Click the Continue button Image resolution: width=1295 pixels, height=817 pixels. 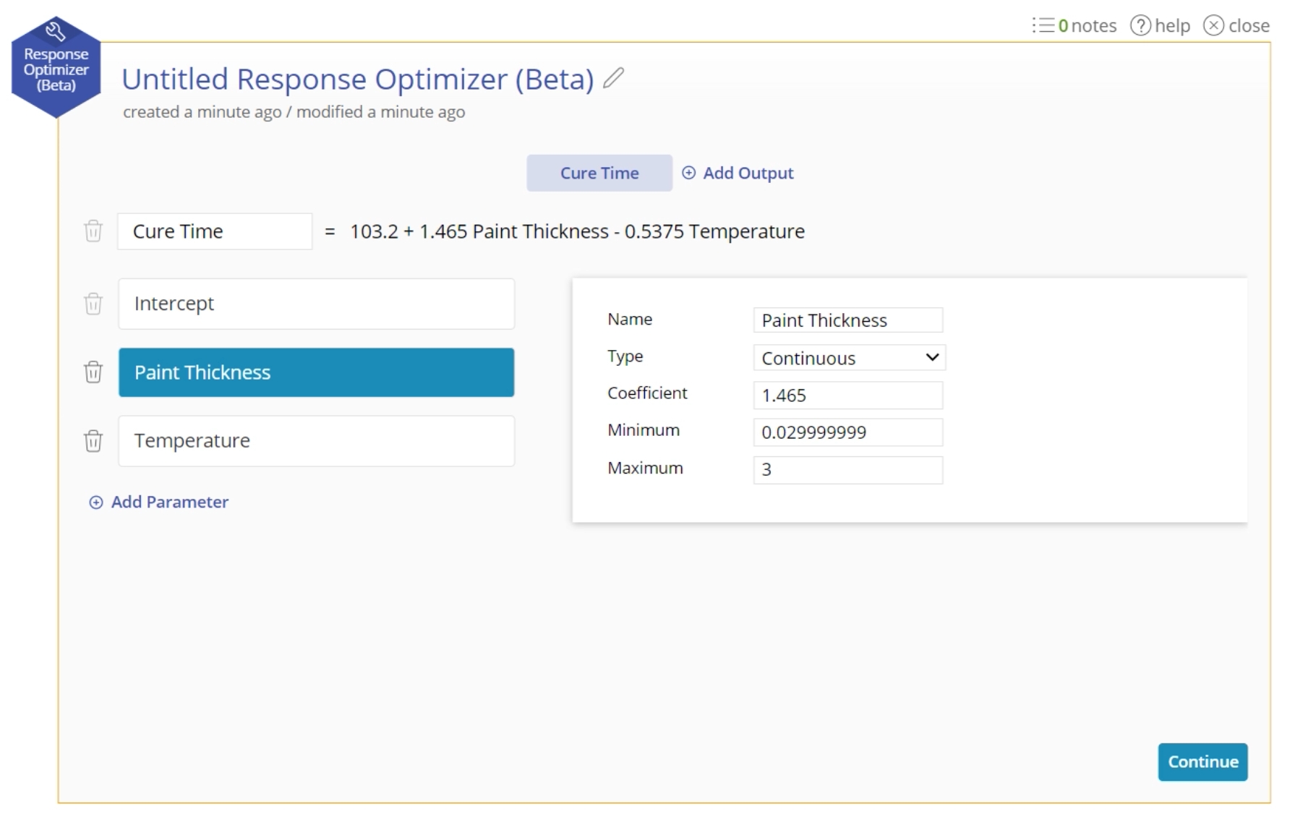(1203, 762)
